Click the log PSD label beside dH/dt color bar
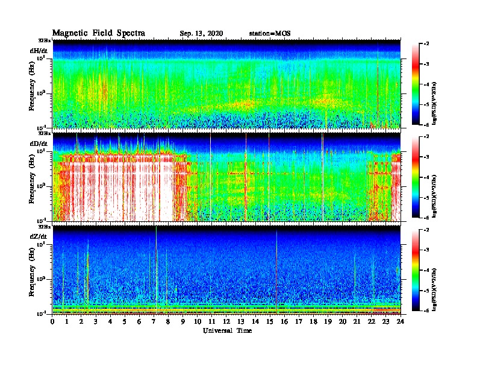477x369 pixels. pyautogui.click(x=434, y=103)
